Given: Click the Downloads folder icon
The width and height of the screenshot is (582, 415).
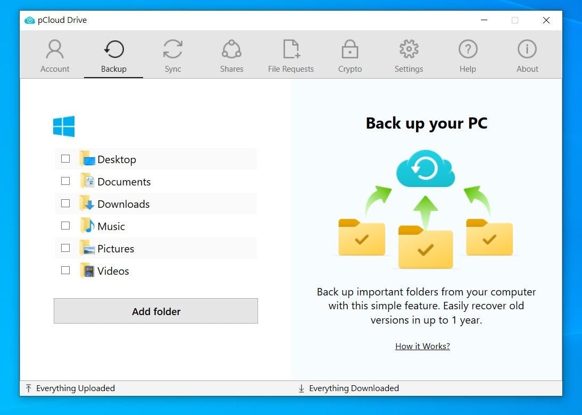Looking at the screenshot, I should [87, 203].
